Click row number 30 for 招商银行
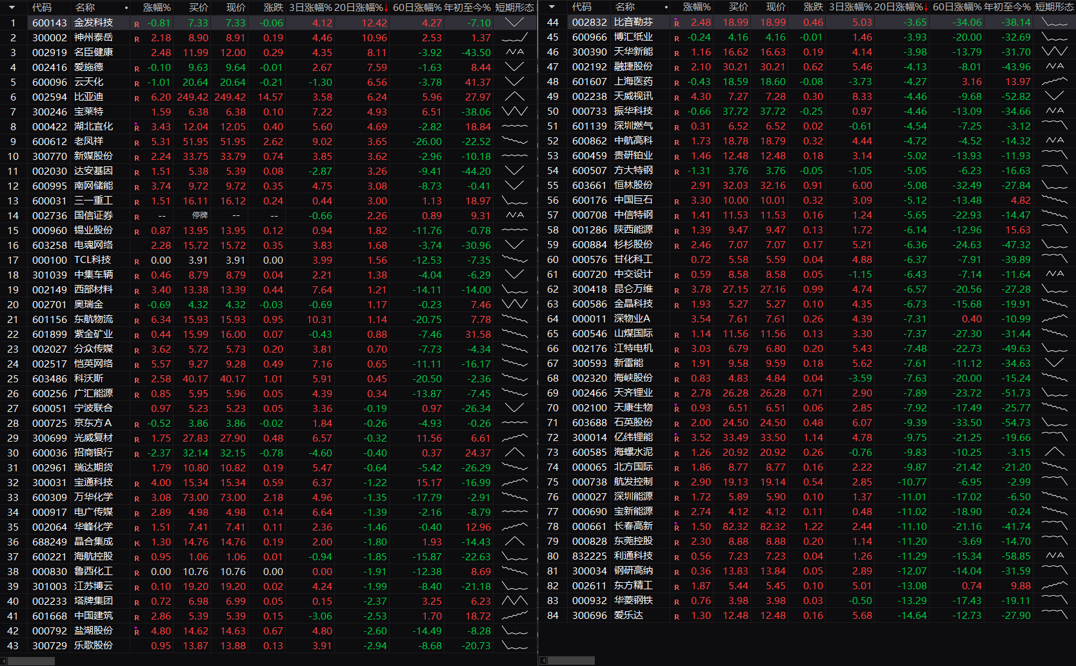Viewport: 1076px width, 666px height. [x=13, y=453]
